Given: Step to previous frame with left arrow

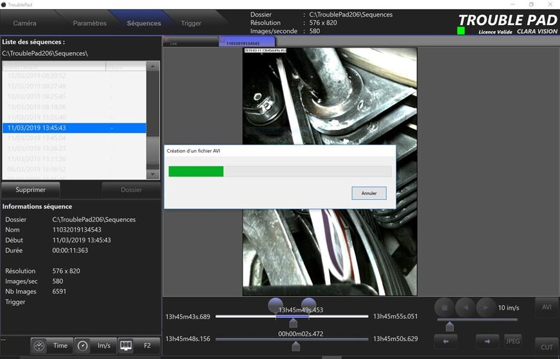Looking at the screenshot, I should 445,341.
